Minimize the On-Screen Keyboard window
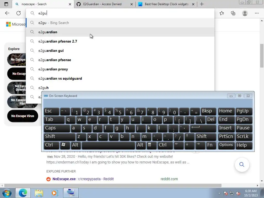Image resolution: width=264 pixels, height=198 pixels. 231,96
